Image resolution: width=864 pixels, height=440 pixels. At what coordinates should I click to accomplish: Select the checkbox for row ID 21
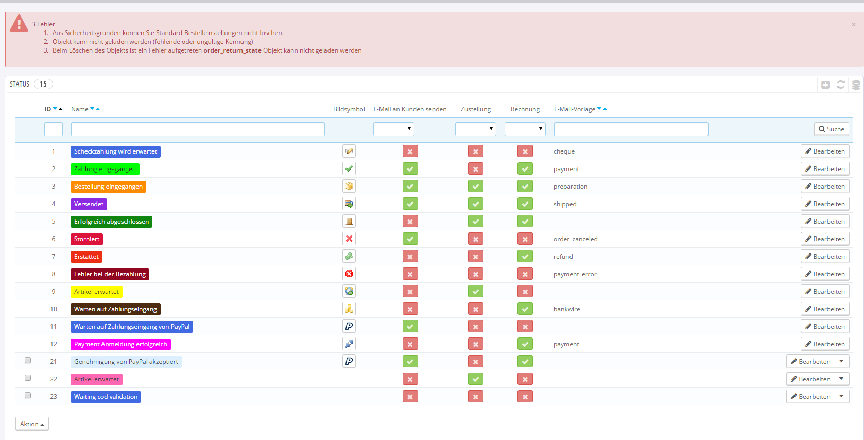28,361
